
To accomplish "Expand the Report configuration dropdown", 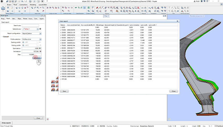I will click(x=40, y=33).
